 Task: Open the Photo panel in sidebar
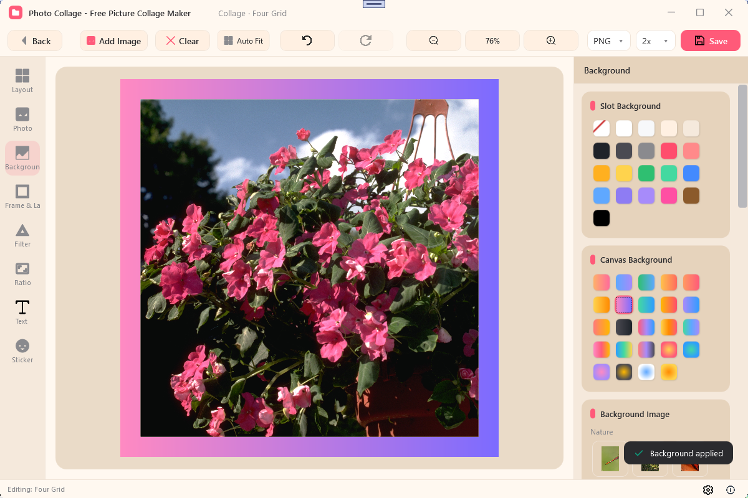[22, 120]
